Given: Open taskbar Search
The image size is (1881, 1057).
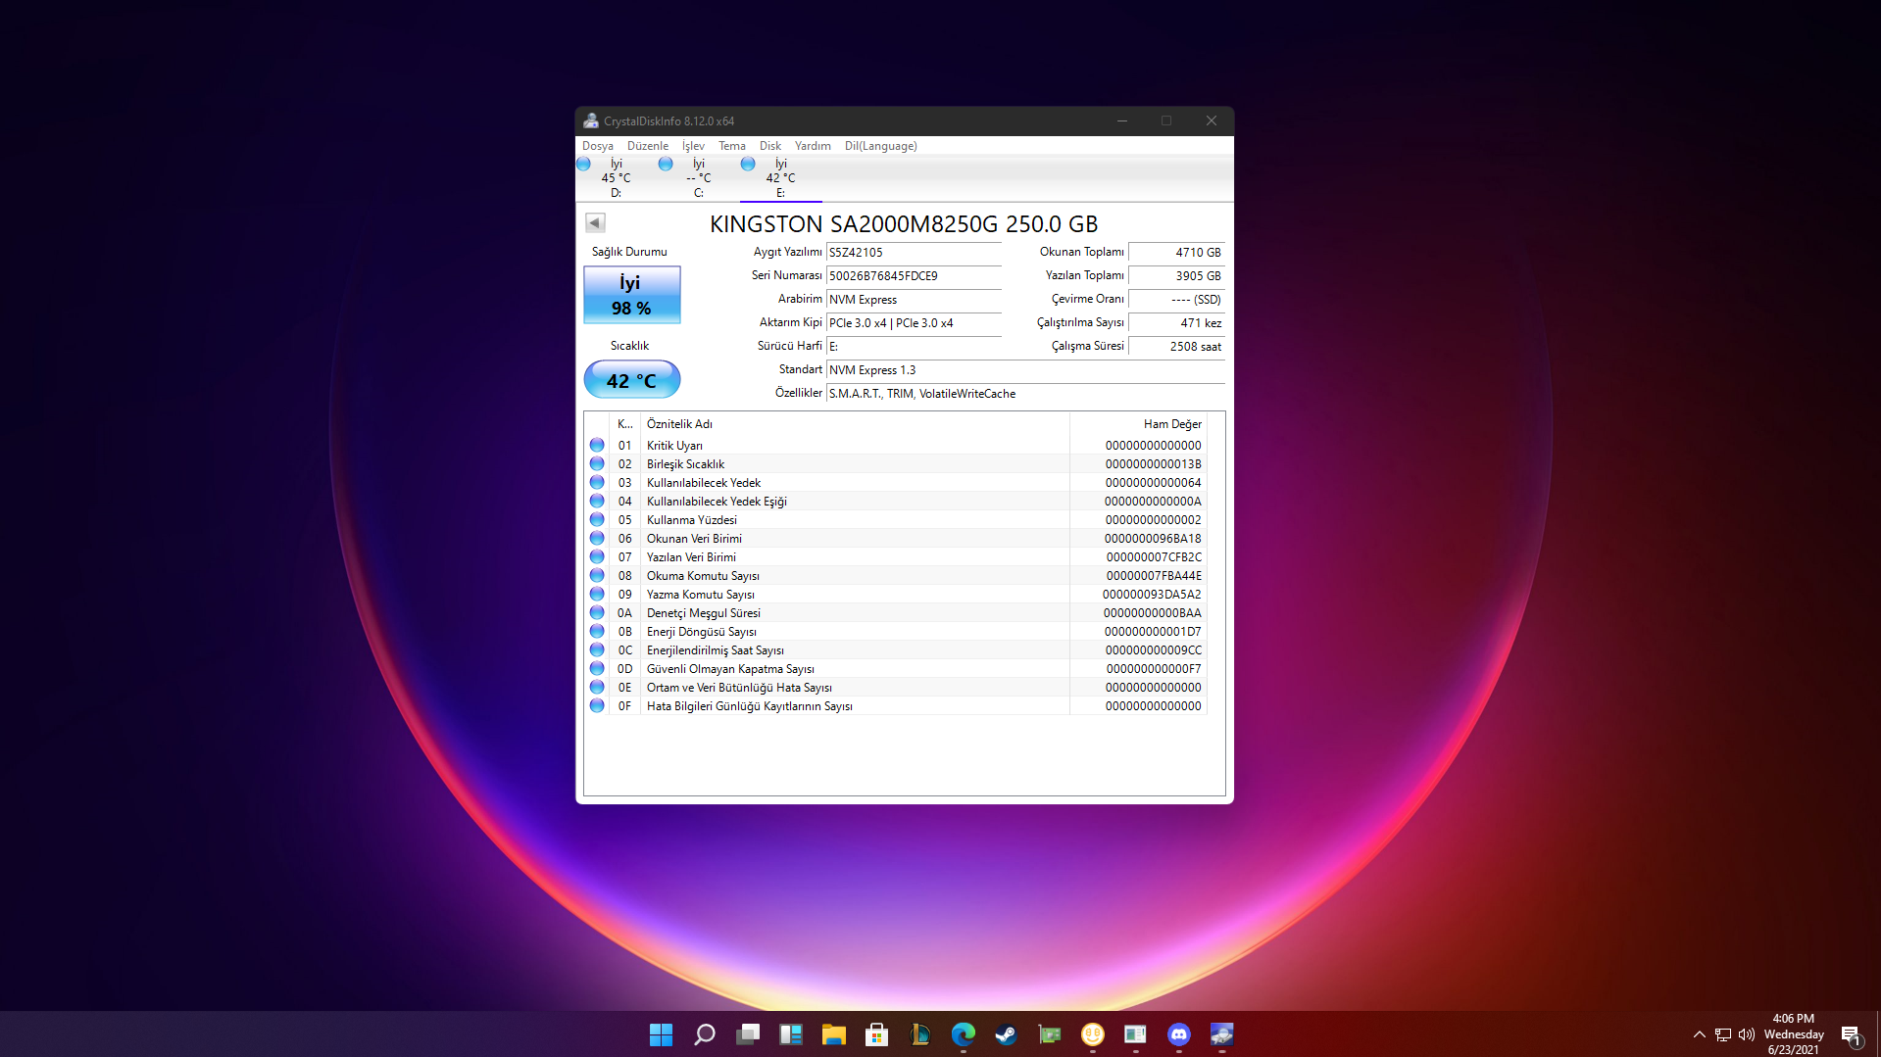Looking at the screenshot, I should [x=704, y=1034].
